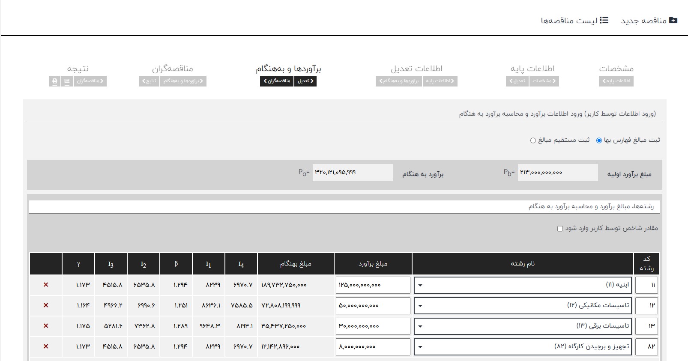The image size is (688, 361).
Task: Click the black تعدیل back button
Action: [305, 81]
